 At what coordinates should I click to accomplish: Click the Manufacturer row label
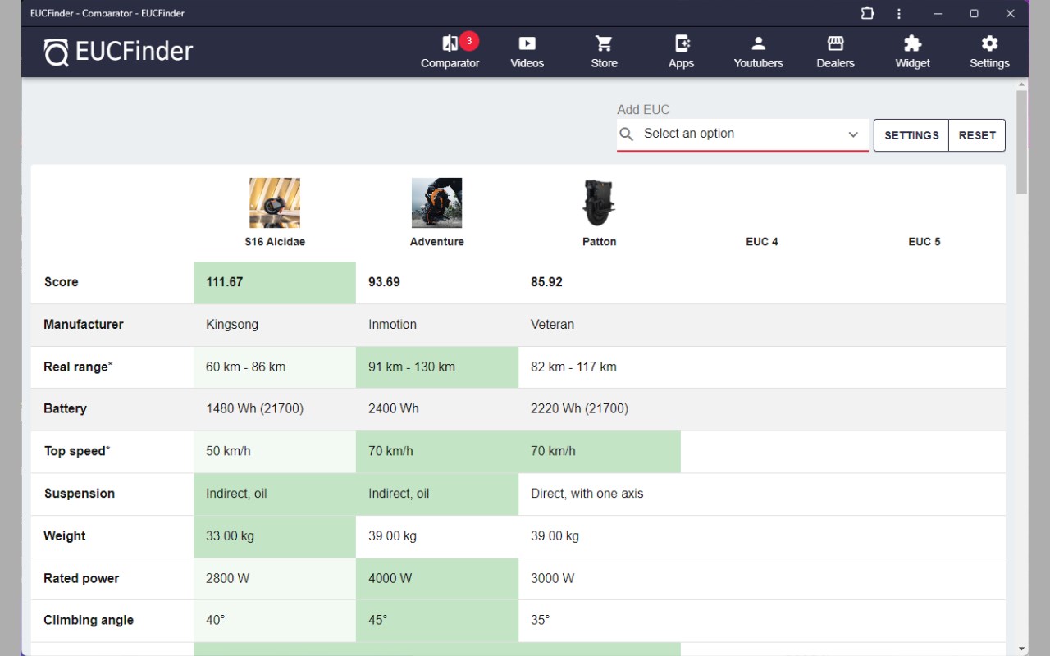point(84,325)
